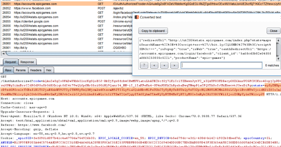The image size is (281, 147).
Task: Click the Accept-Encoding: gzip, deflate line
Action: pos(29,129)
